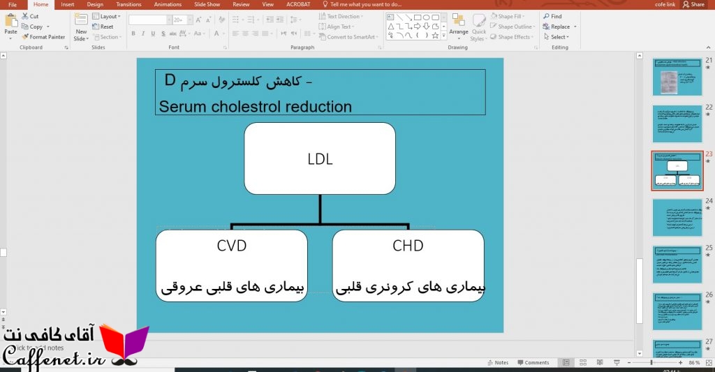This screenshot has width=715, height=372.
Task: Click the Cut scissors icon
Action: coord(25,17)
